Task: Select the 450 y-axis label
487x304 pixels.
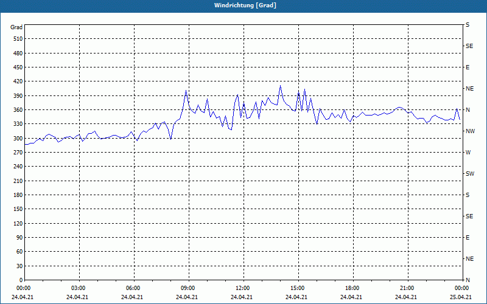Action: click(18, 67)
